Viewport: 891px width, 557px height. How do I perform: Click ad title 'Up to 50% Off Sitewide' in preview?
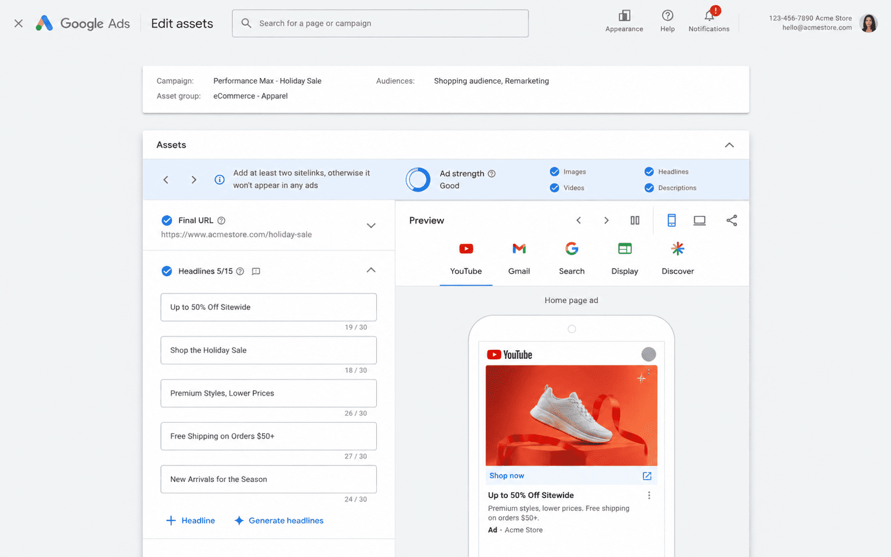point(531,495)
